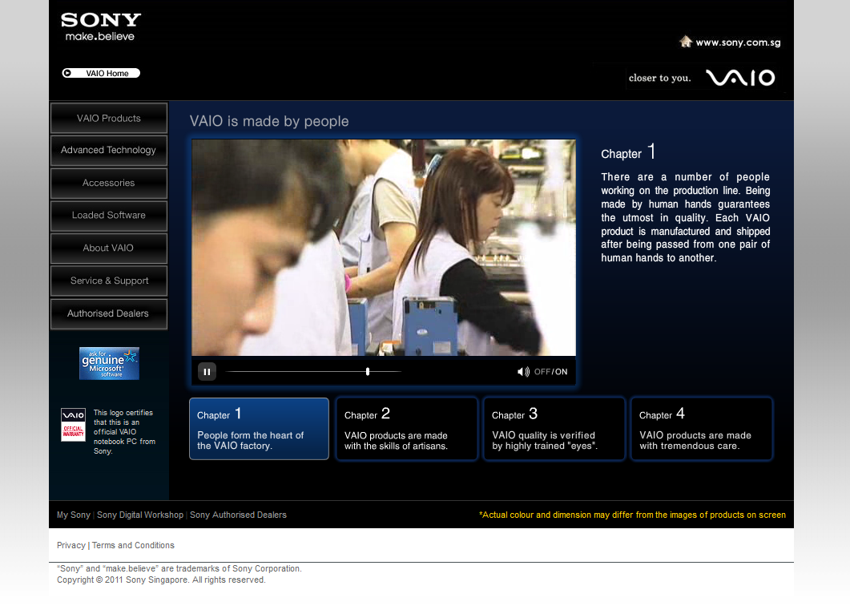850x614 pixels.
Task: Click the video progress slider handle
Action: pos(368,372)
